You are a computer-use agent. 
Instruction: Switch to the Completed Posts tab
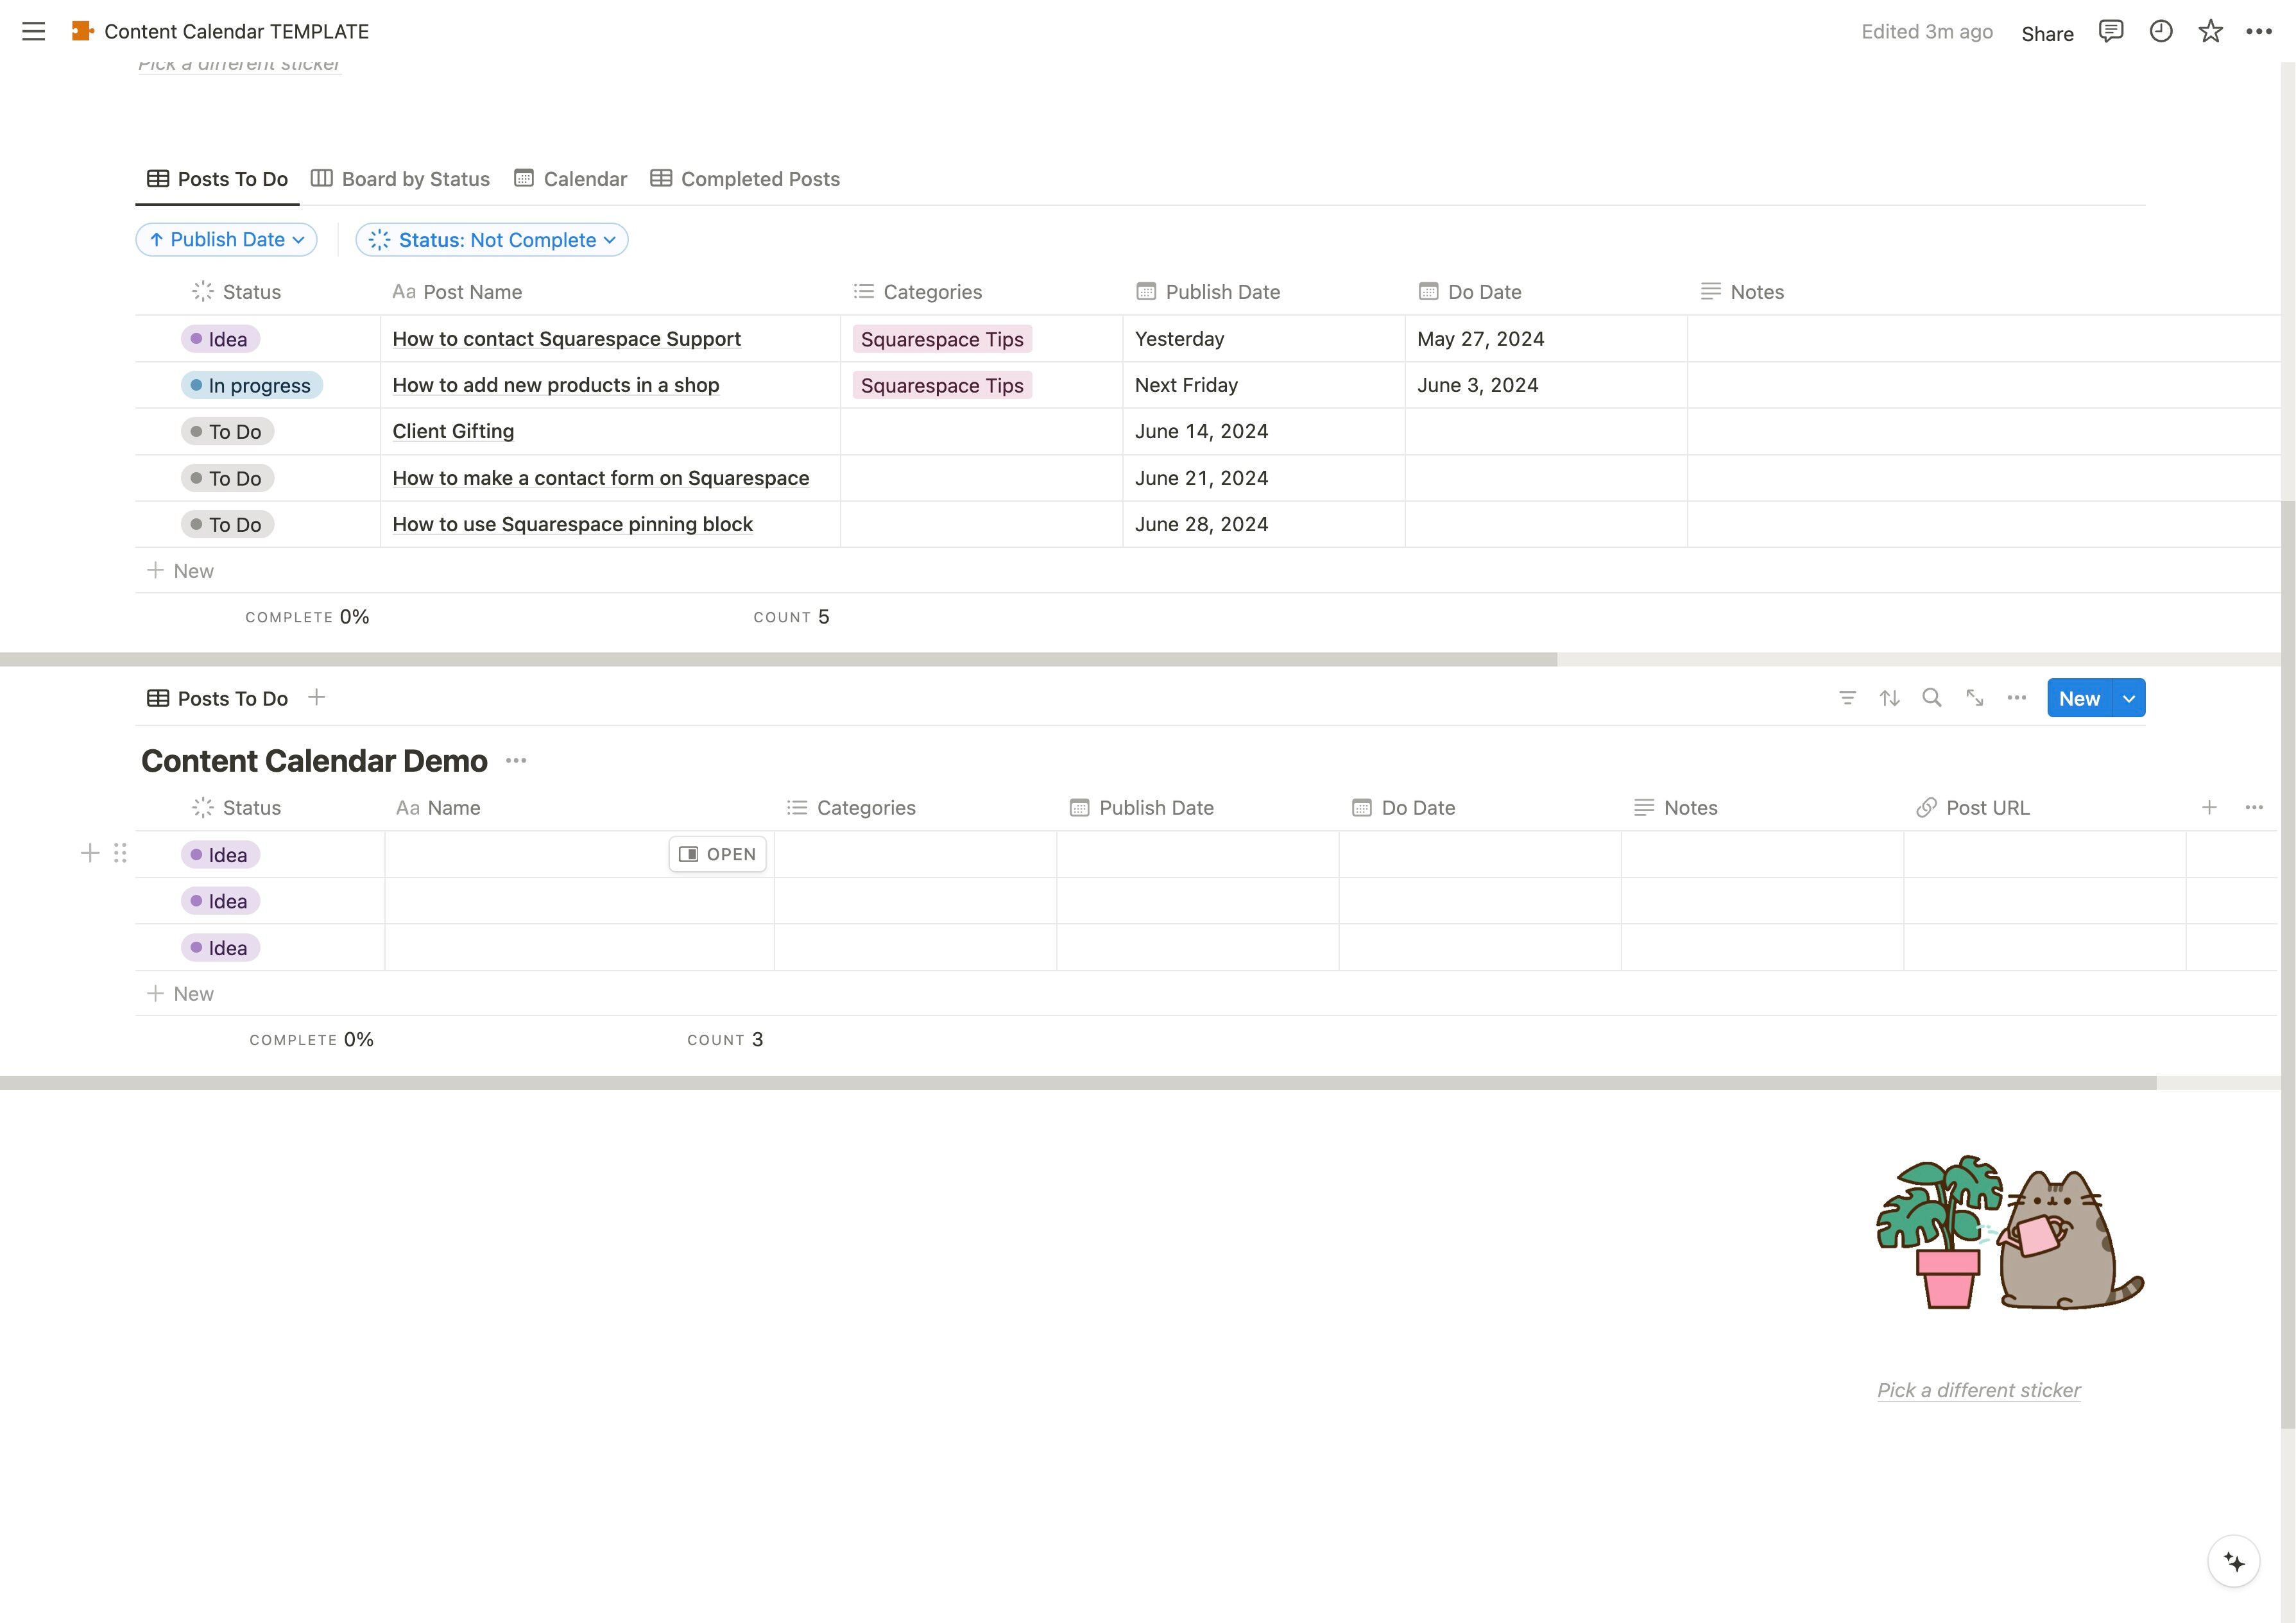[745, 179]
